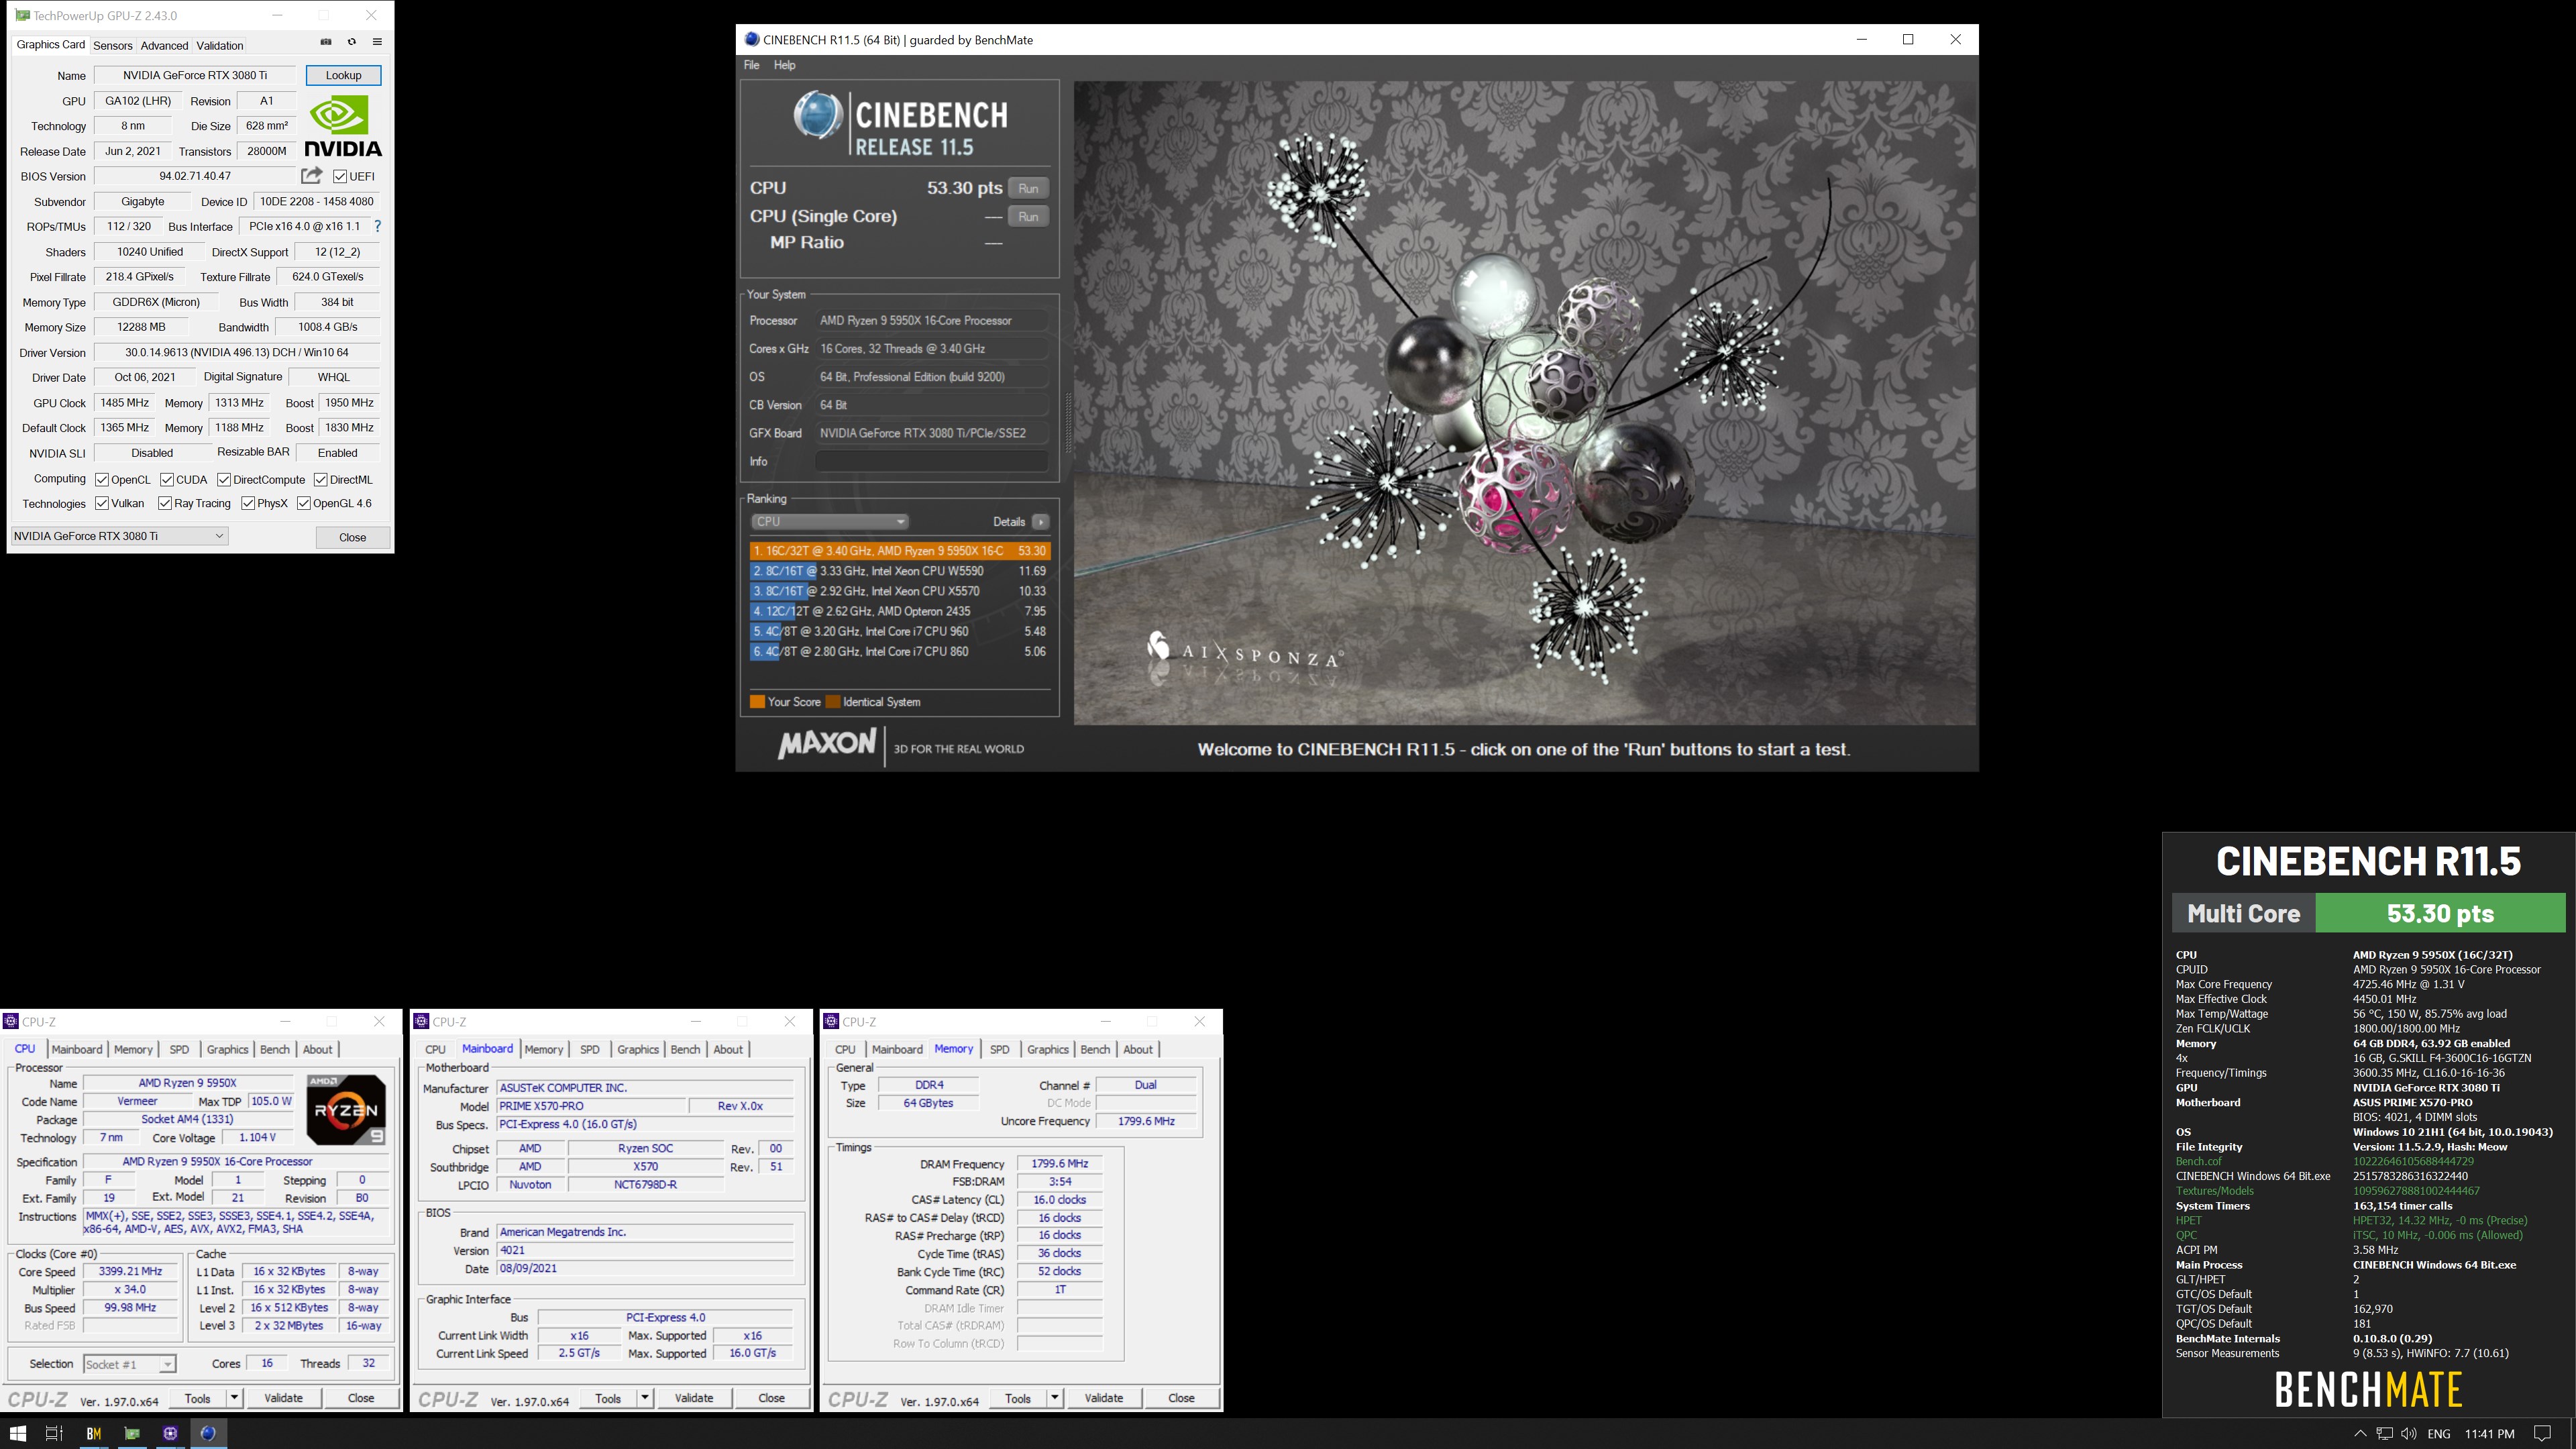The width and height of the screenshot is (2576, 1449).
Task: Toggle the DirectCompute checkbox
Action: pos(224,479)
